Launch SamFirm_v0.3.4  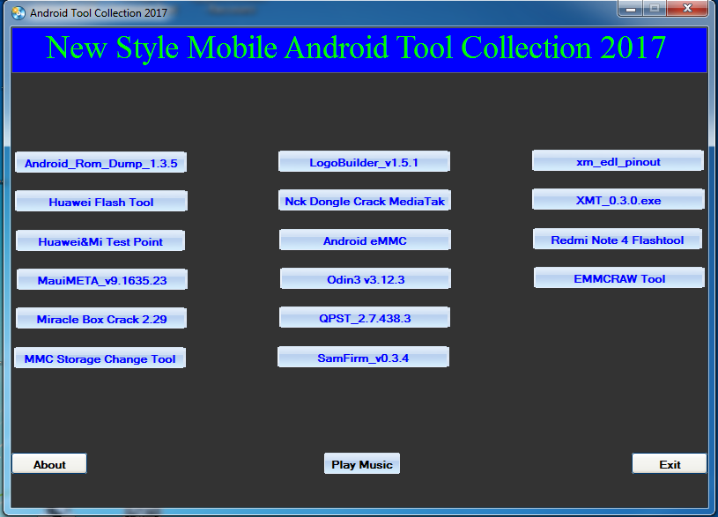click(x=363, y=358)
